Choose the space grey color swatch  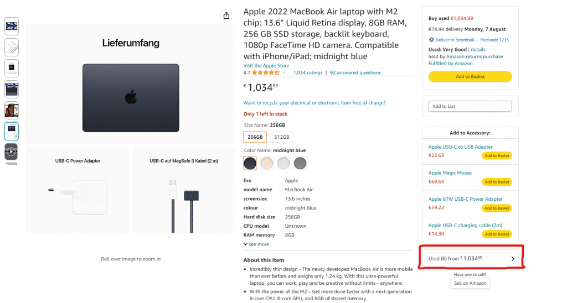click(x=300, y=163)
